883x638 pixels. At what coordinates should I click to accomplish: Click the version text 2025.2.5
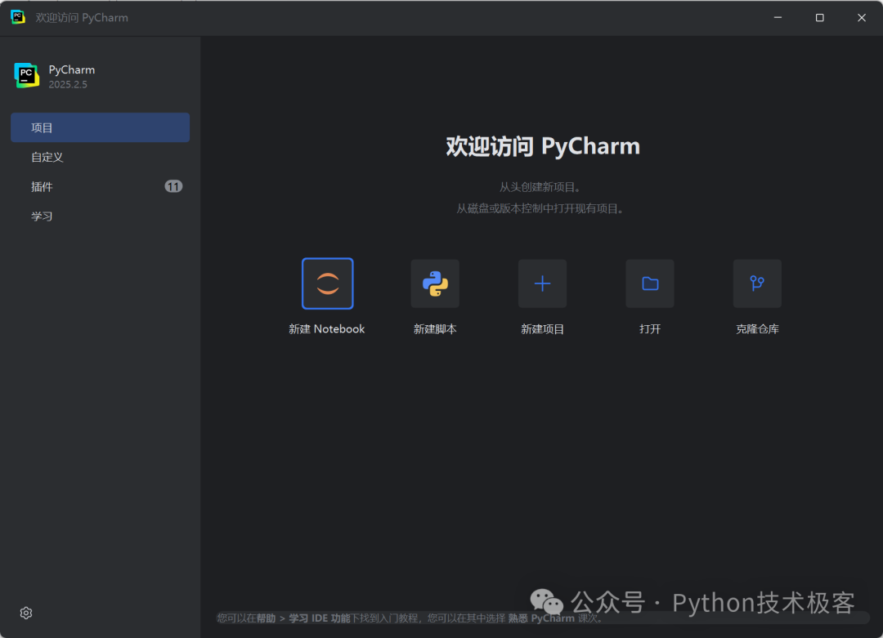click(68, 84)
